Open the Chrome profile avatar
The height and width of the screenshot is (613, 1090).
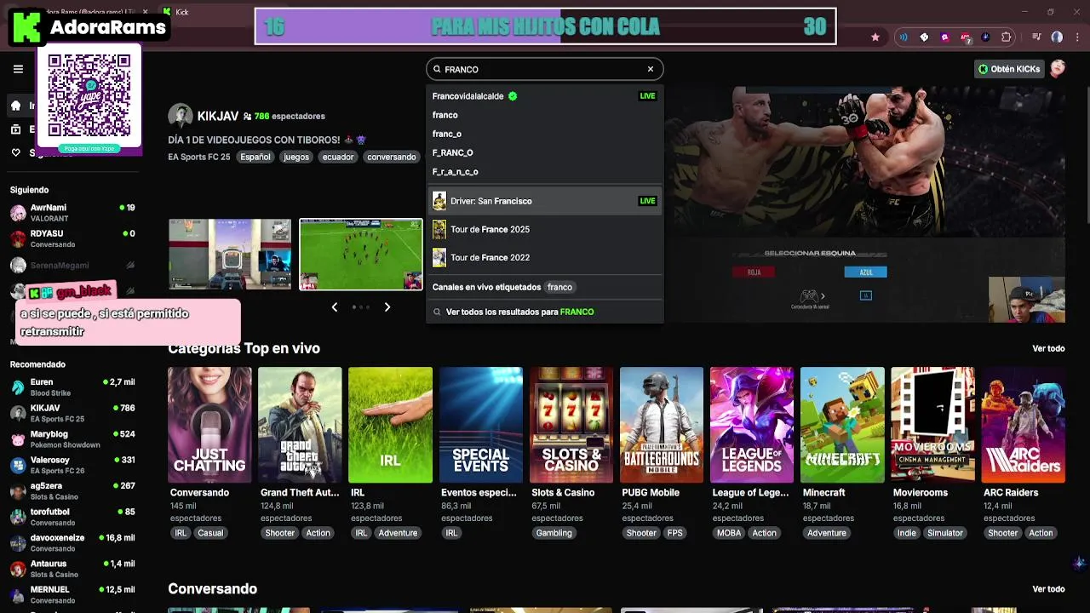[1057, 37]
